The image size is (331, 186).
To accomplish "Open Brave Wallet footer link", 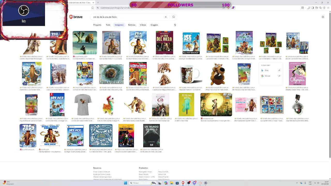I will pos(144,174).
